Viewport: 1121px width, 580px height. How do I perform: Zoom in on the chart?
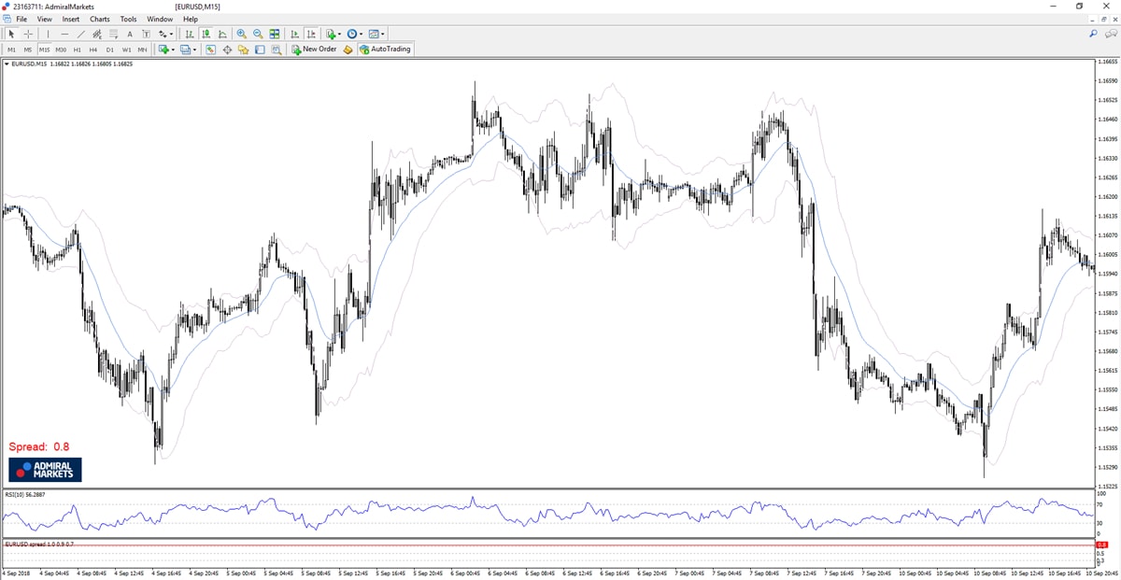241,34
